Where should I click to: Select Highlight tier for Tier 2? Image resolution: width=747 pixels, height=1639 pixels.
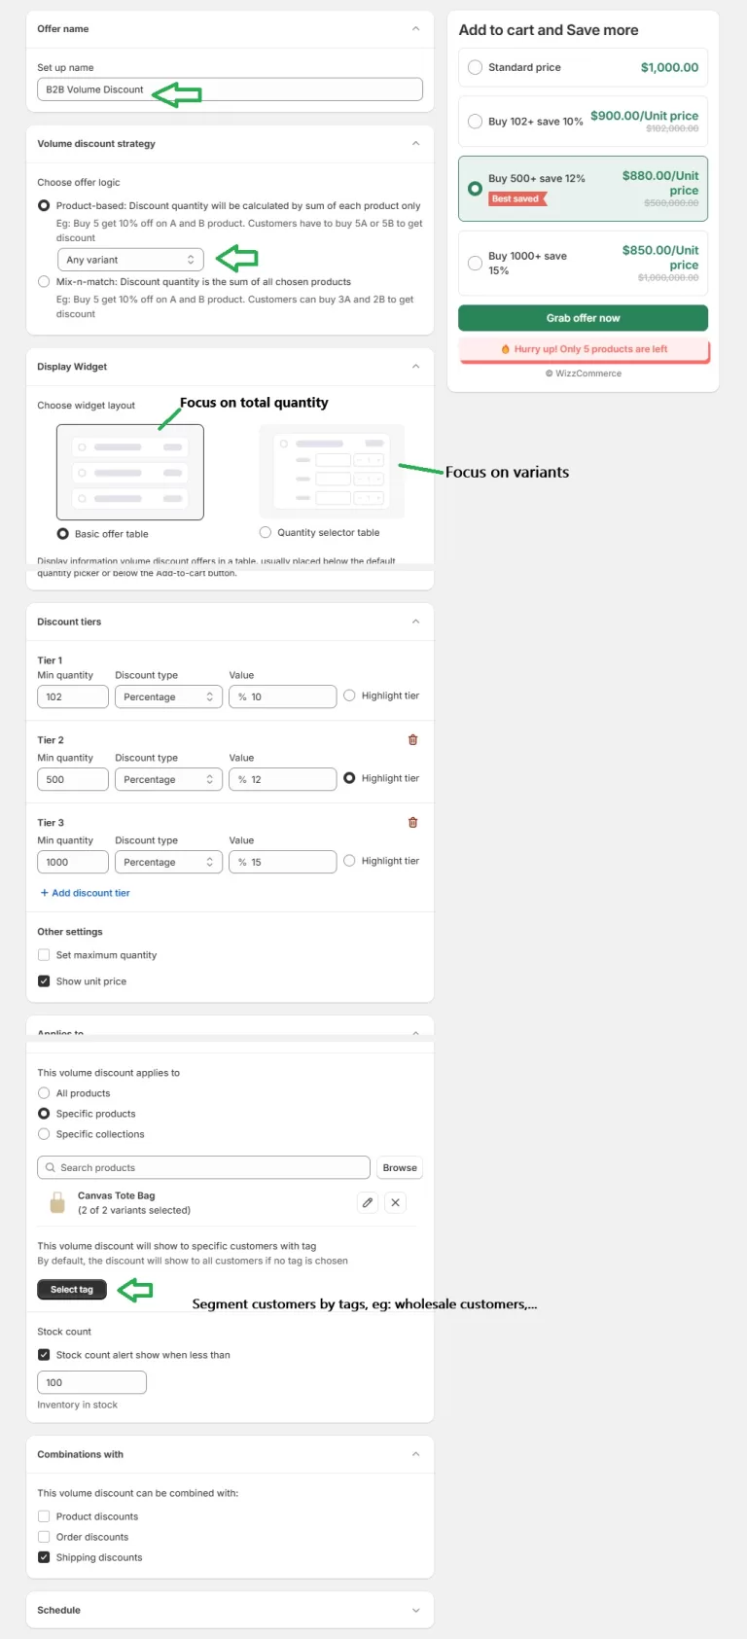point(349,778)
